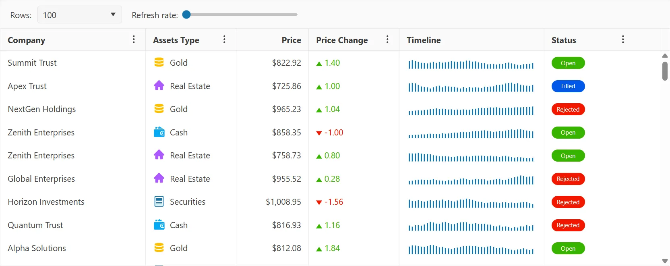The width and height of the screenshot is (670, 266).
Task: Click the Cash wallet icon in the Quantum Trust row
Action: [x=159, y=225]
